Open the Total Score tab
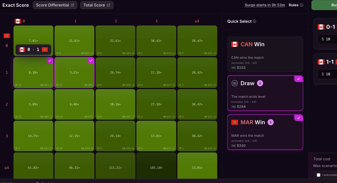The height and width of the screenshot is (183, 337). pyautogui.click(x=97, y=5)
